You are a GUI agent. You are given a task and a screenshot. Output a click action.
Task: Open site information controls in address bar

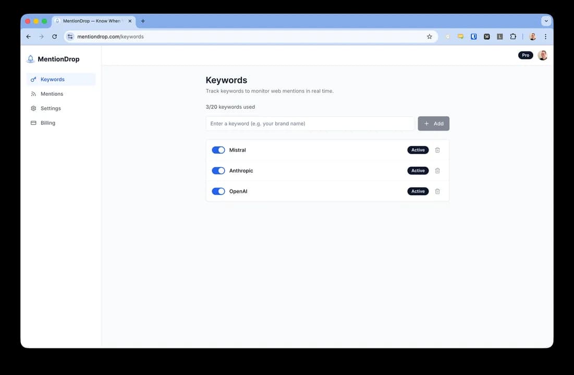[x=70, y=36]
